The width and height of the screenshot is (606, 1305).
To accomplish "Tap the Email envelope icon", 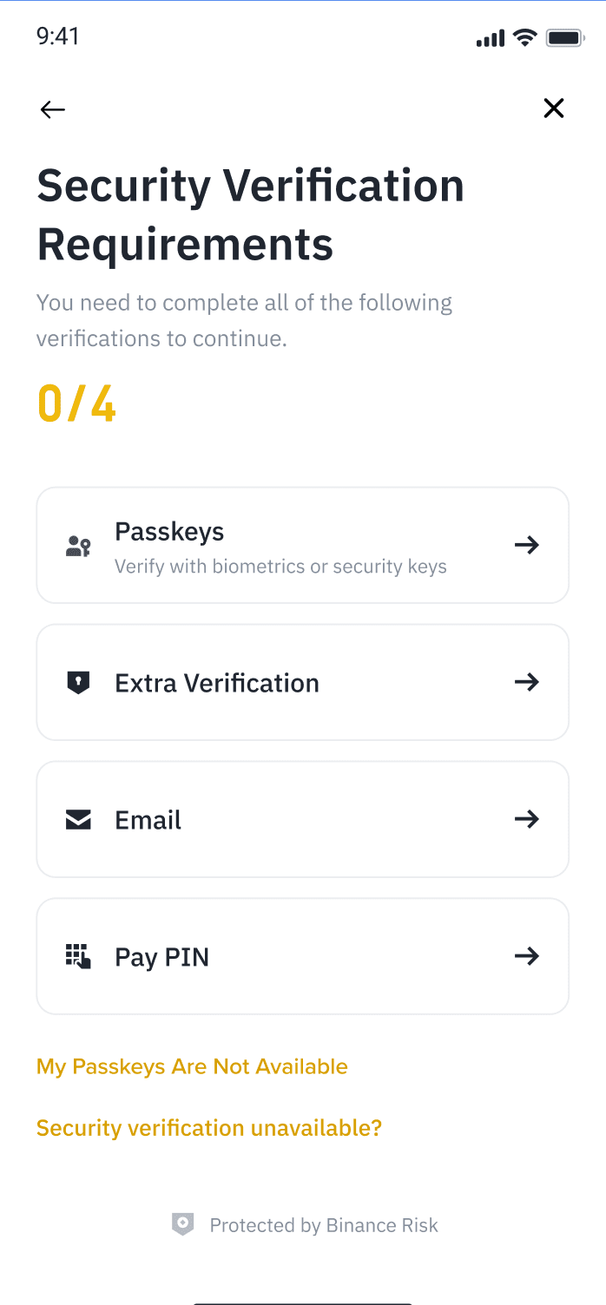I will click(x=78, y=820).
